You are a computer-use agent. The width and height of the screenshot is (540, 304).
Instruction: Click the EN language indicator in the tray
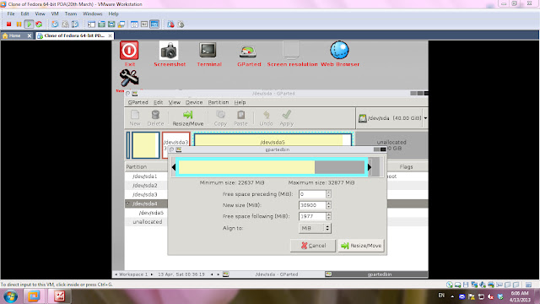tap(441, 296)
